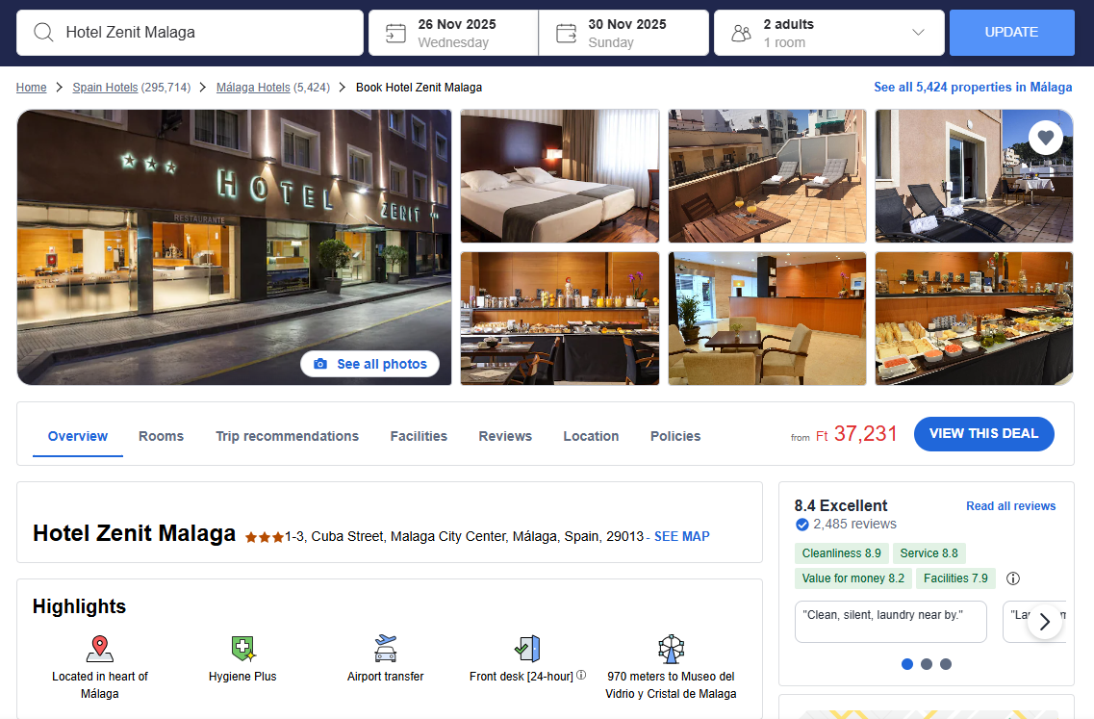Screen dimensions: 1094x719
Task: Switch to the Overview tab
Action: click(77, 436)
